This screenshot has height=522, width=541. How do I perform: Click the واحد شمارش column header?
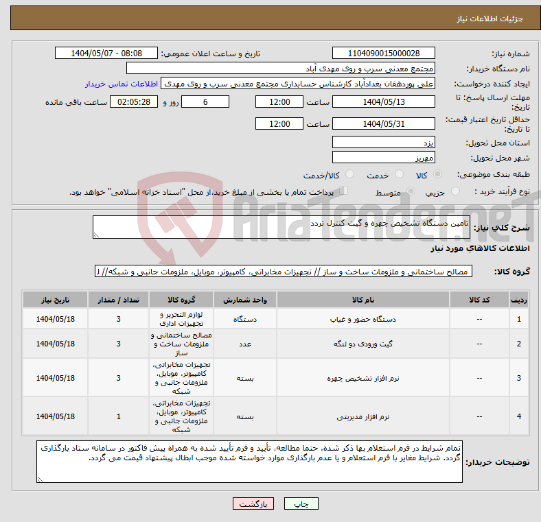coord(245,300)
